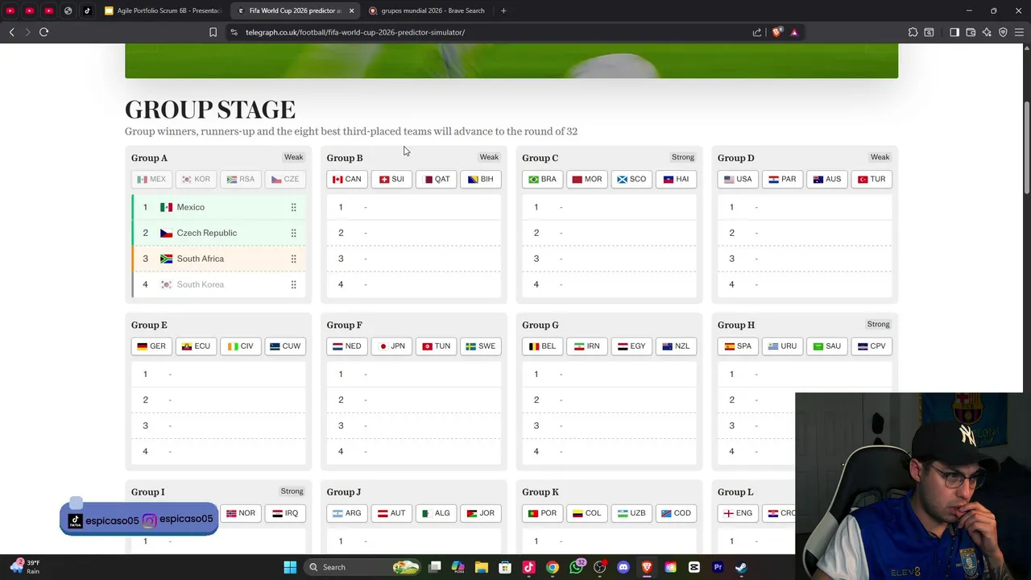
Task: Choose EGY in Group G
Action: click(x=631, y=346)
